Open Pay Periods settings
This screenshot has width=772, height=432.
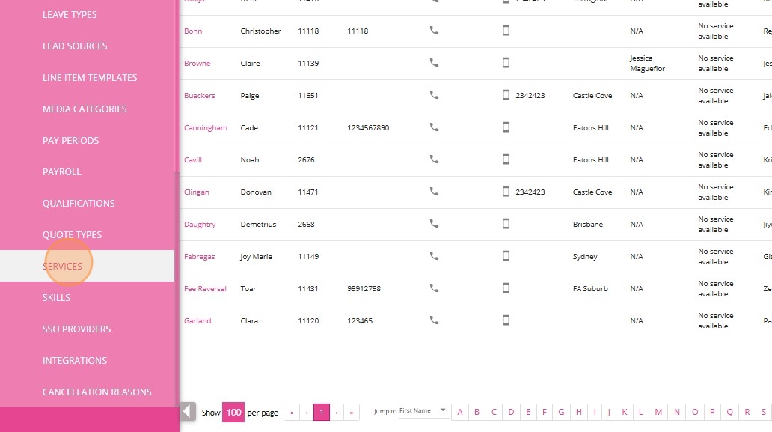coord(70,141)
